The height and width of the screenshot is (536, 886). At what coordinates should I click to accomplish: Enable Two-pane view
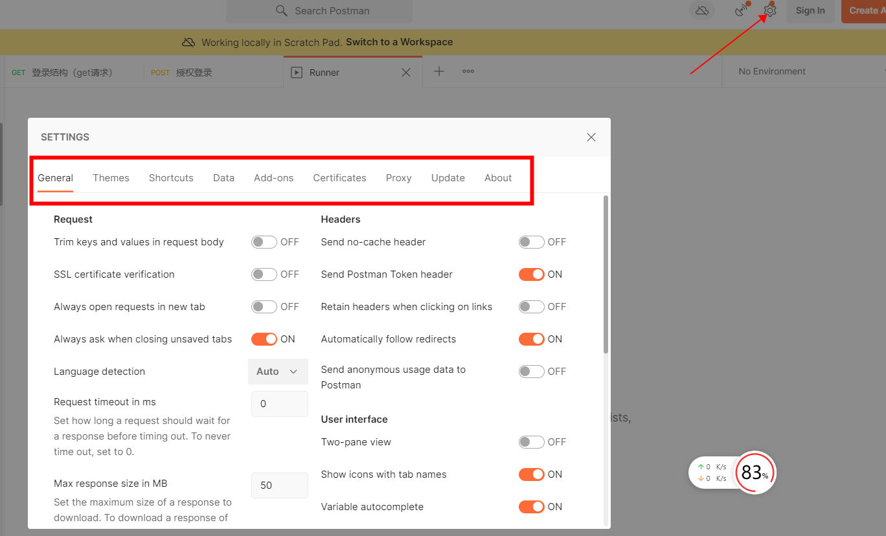(532, 442)
